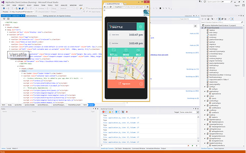Switch to the Locals tab
This screenshot has height=153, width=246.
9,148
